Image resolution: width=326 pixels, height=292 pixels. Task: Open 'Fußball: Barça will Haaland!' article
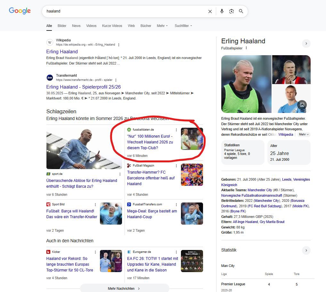click(x=72, y=214)
